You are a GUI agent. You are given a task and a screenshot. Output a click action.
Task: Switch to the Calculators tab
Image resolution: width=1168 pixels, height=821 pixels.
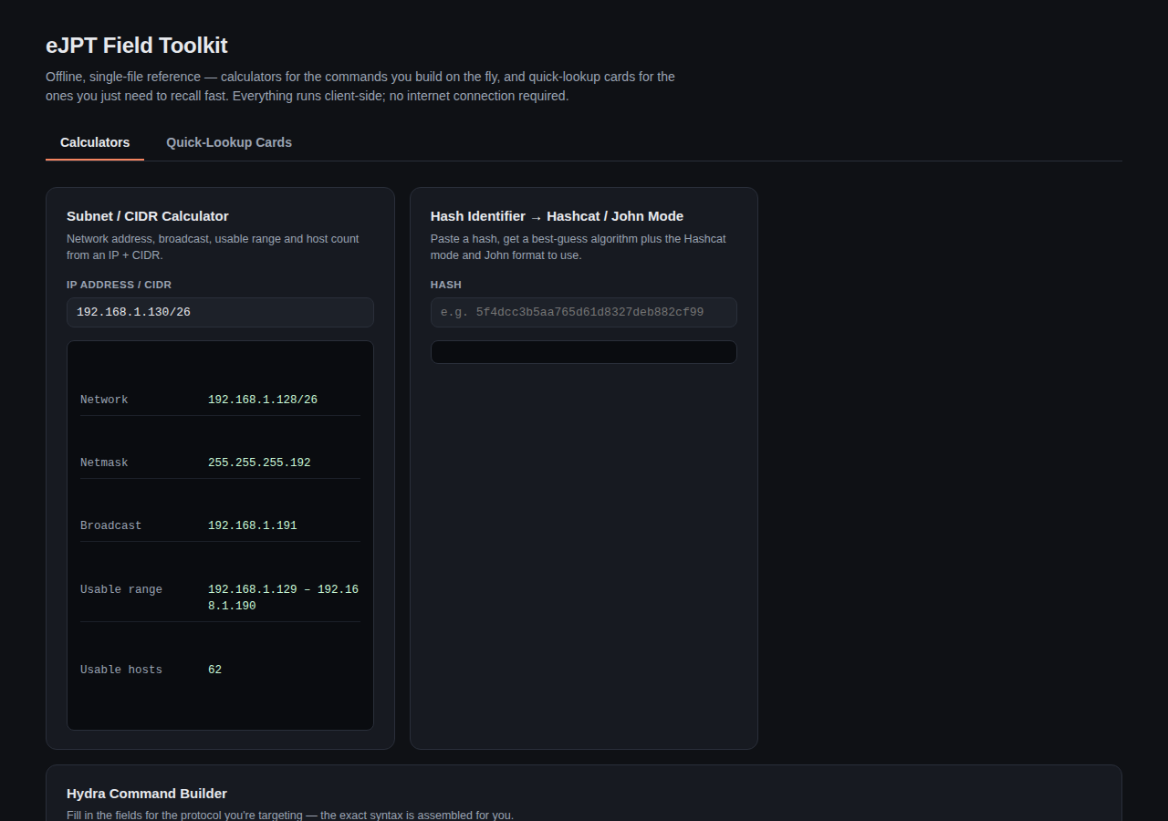click(95, 142)
